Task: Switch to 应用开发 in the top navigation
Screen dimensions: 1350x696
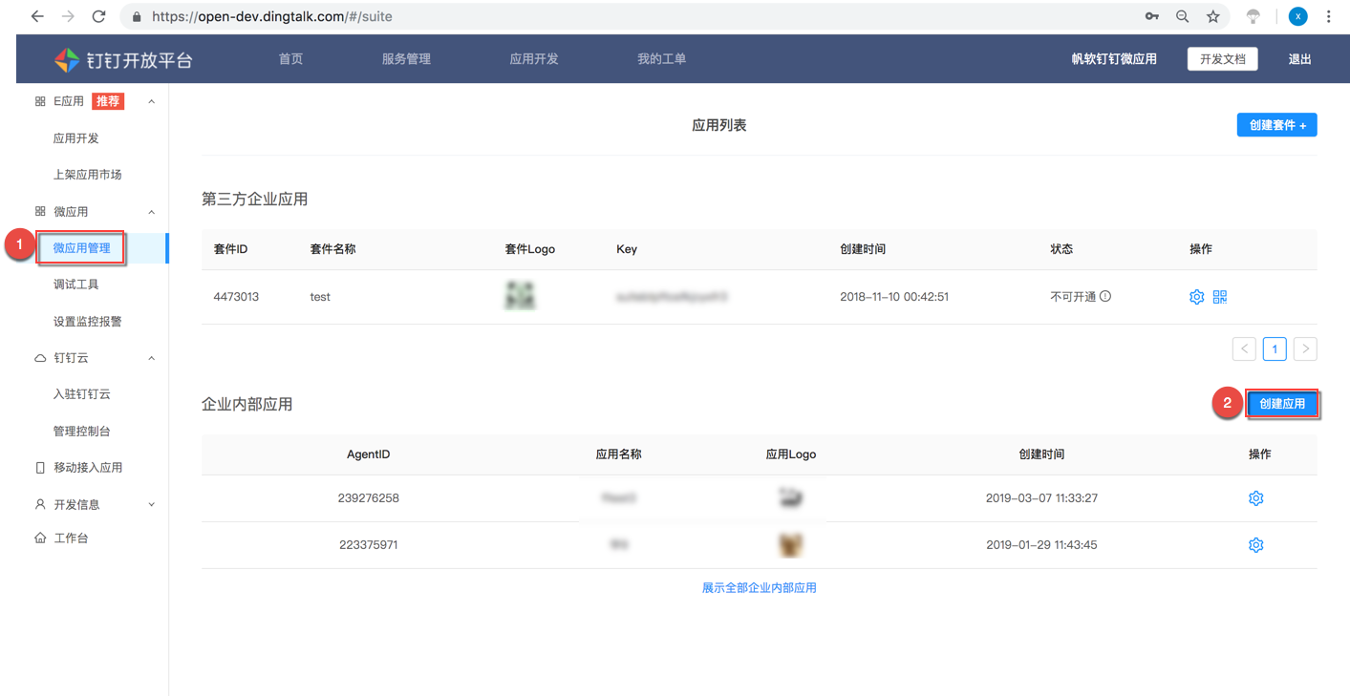Action: pyautogui.click(x=534, y=59)
